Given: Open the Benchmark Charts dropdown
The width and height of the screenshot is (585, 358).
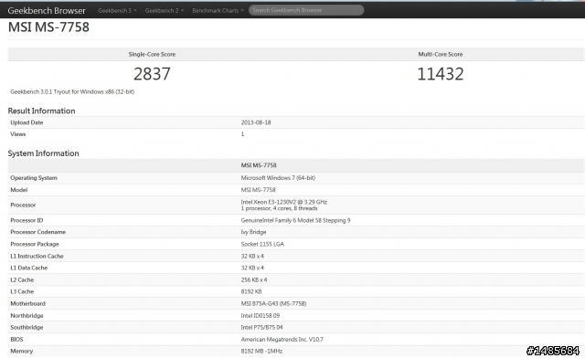Looking at the screenshot, I should [x=218, y=10].
